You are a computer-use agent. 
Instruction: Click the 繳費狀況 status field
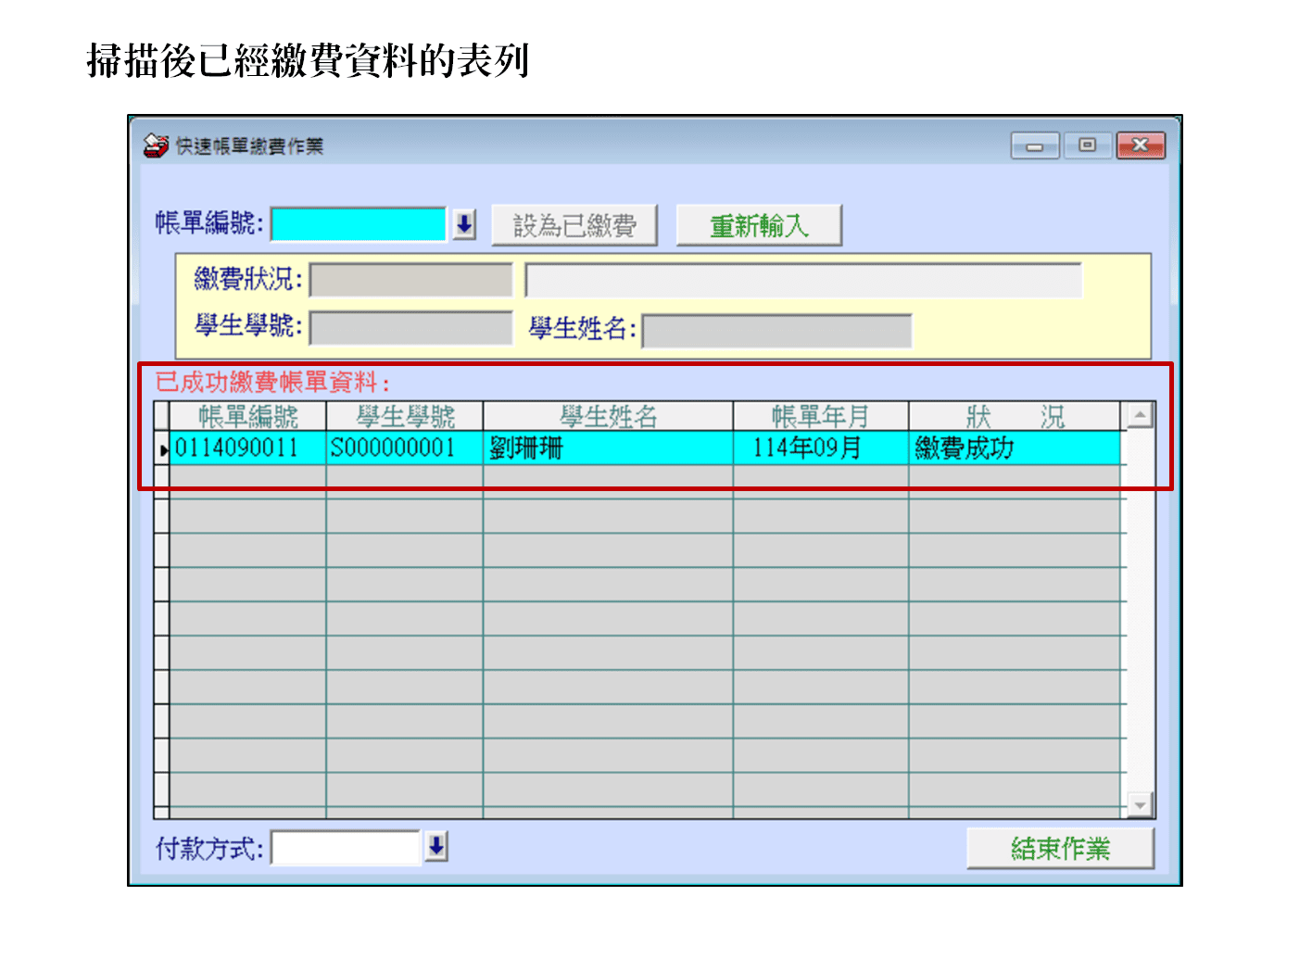tap(410, 280)
